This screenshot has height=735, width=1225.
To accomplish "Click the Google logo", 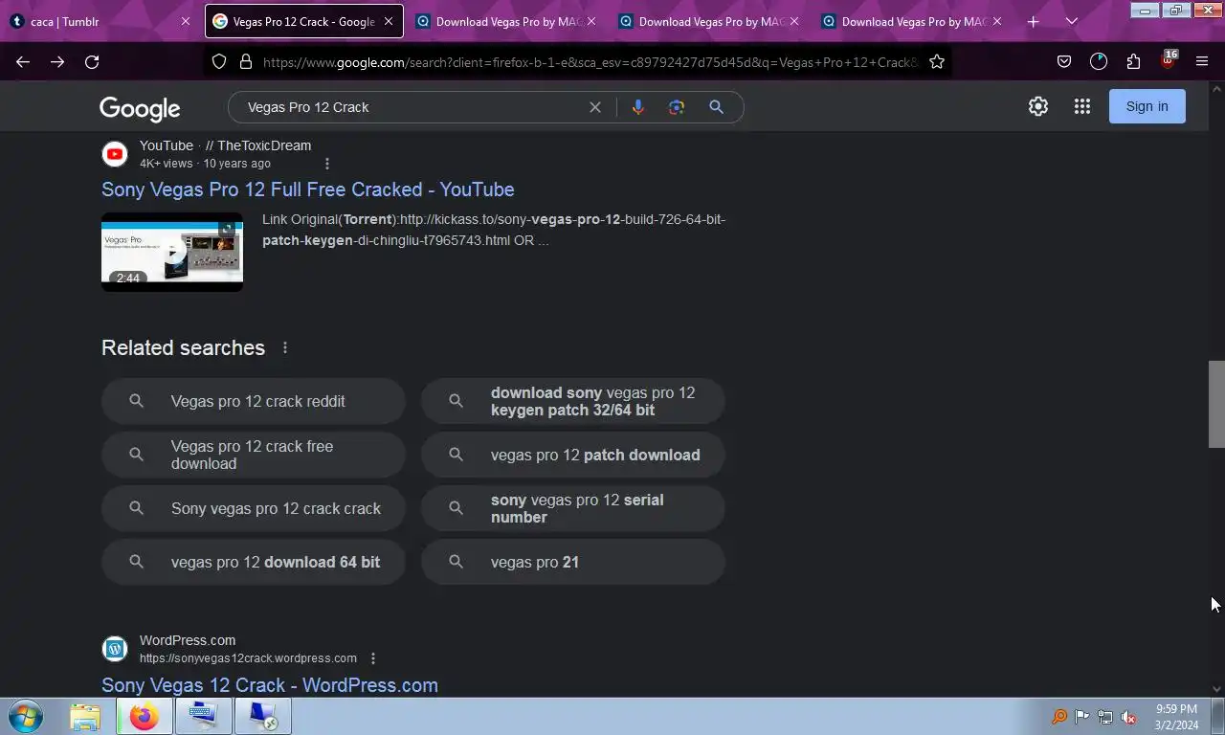I will (140, 108).
